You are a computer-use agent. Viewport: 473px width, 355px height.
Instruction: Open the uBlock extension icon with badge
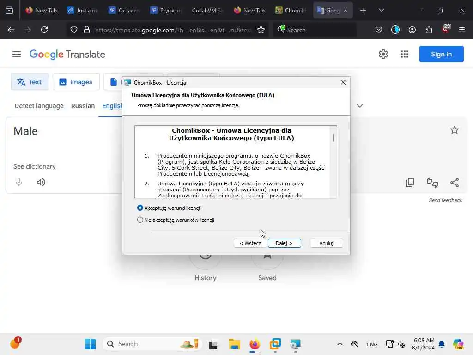tap(446, 29)
